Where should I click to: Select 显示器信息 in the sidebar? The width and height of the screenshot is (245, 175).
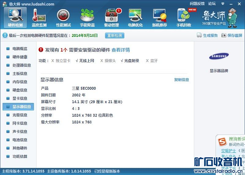(18, 107)
